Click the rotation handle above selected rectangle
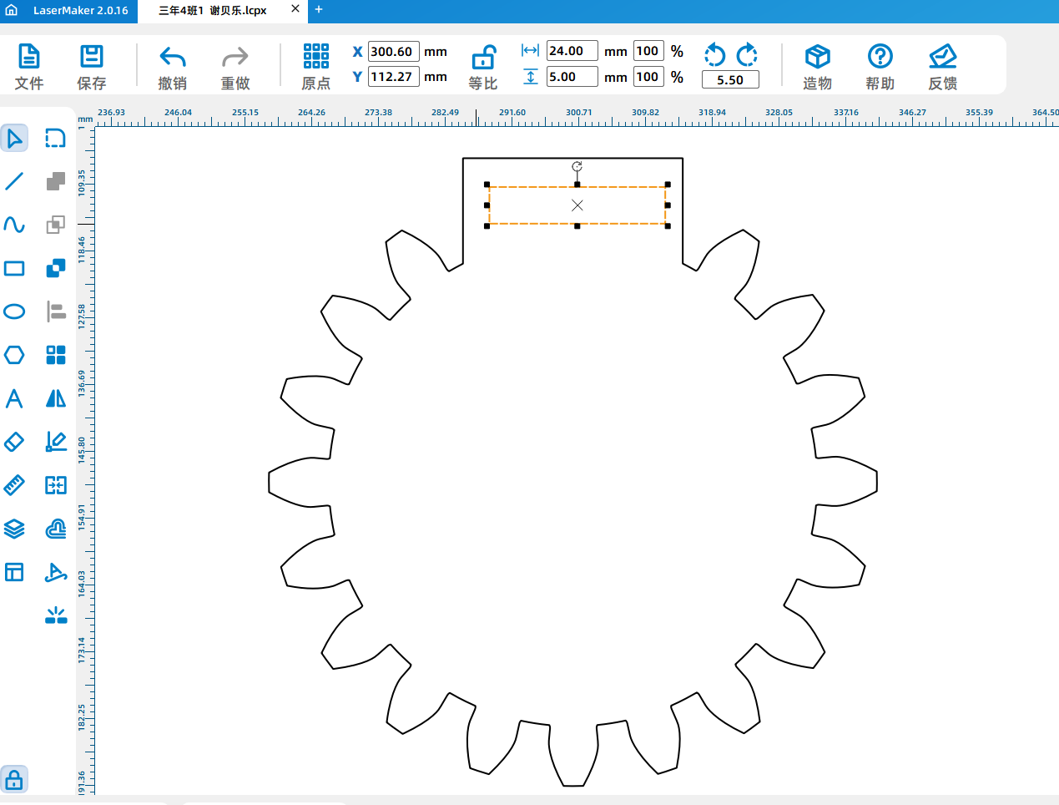Viewport: 1059px width, 805px height. pyautogui.click(x=577, y=166)
